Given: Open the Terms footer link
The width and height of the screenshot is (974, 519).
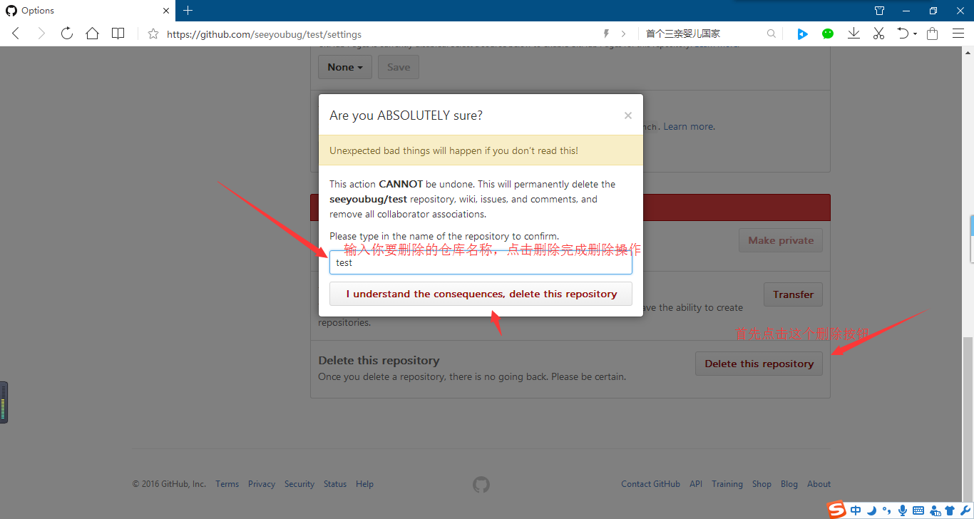Looking at the screenshot, I should [227, 484].
